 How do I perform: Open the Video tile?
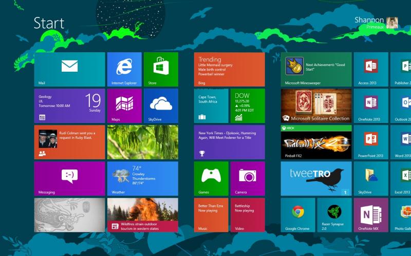click(x=248, y=215)
